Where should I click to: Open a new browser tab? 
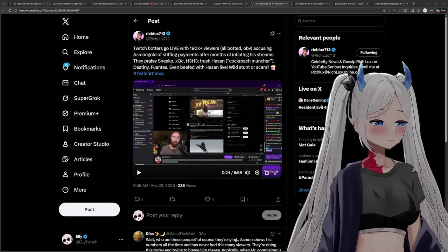tap(414, 3)
